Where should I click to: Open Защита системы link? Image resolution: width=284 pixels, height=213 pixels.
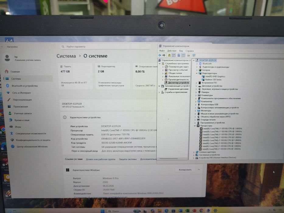click(x=128, y=159)
